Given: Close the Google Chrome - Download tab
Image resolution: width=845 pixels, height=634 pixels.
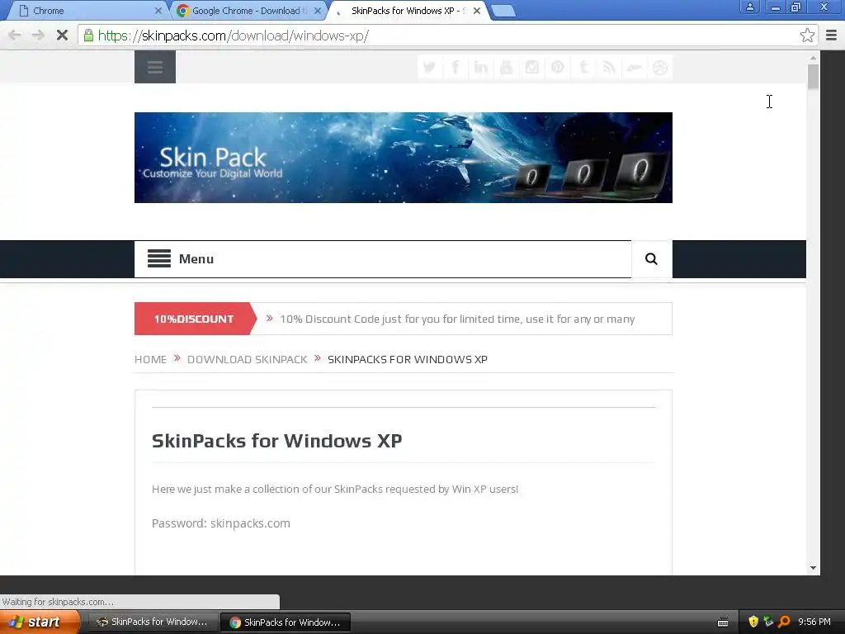Looking at the screenshot, I should click(x=318, y=11).
